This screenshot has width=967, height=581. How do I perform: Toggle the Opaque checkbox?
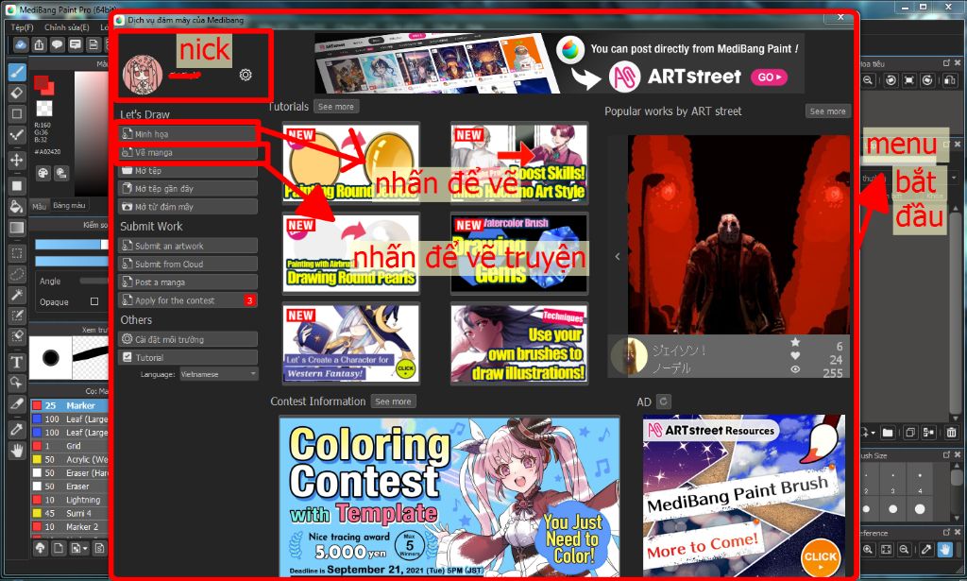coord(94,301)
